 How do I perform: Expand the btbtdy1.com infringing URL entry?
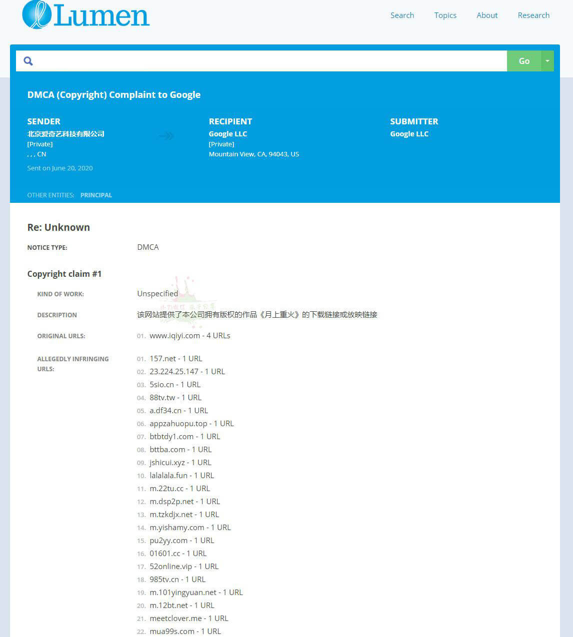coord(184,437)
